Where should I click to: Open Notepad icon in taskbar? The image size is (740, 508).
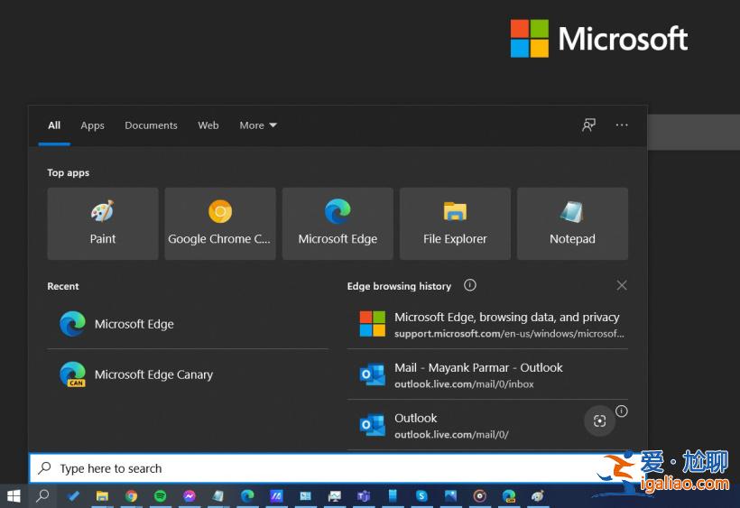pos(218,495)
